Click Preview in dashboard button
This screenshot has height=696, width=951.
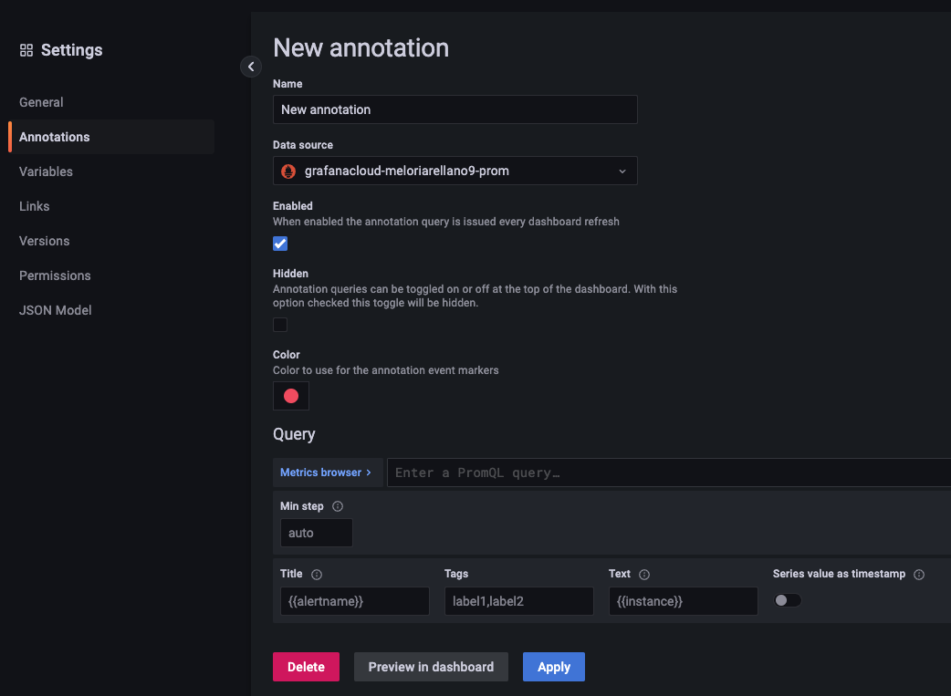click(x=431, y=667)
